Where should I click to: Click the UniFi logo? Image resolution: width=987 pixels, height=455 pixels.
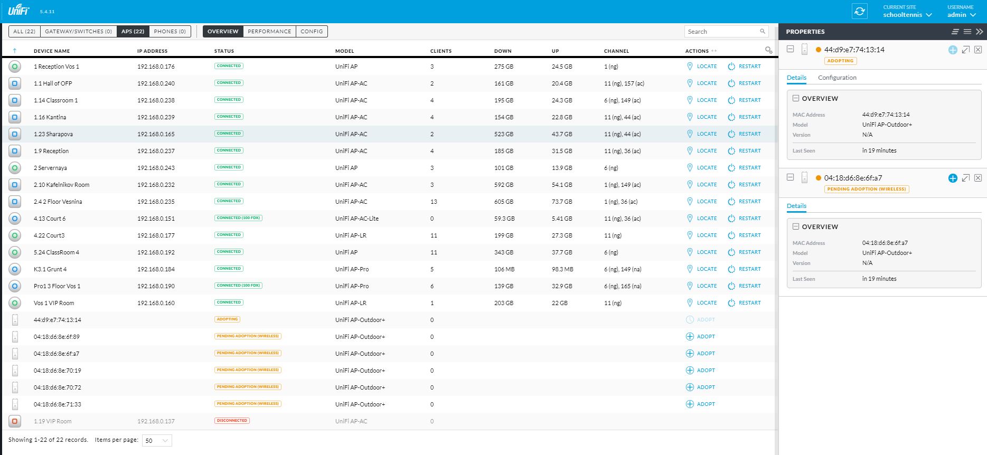click(18, 11)
